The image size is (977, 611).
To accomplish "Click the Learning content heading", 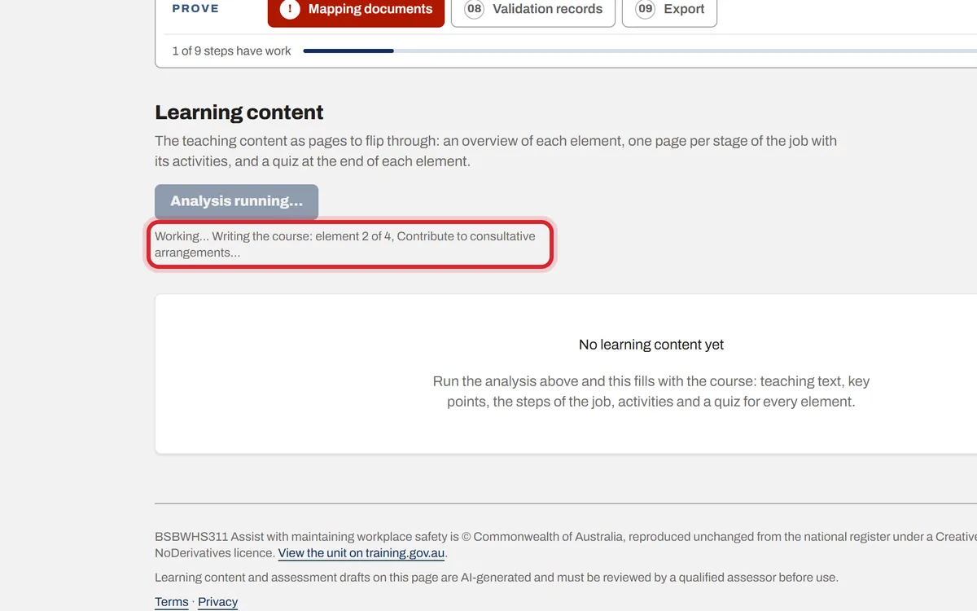I will [239, 112].
